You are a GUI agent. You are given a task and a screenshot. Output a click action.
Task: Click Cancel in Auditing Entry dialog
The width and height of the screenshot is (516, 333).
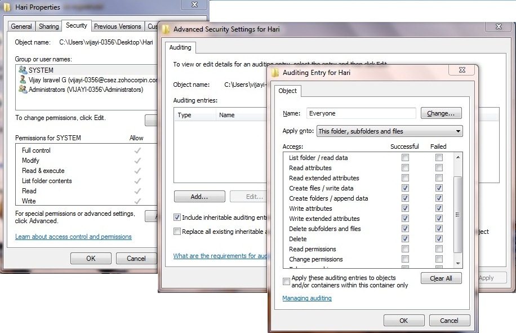[449, 321]
